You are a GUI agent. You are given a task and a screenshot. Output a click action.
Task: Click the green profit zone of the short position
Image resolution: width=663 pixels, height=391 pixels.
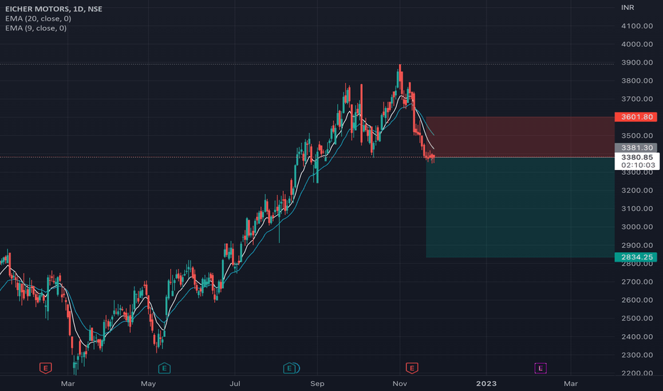point(520,207)
